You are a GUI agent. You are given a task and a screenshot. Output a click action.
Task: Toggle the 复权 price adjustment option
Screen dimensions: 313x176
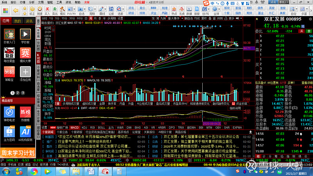tap(204, 18)
